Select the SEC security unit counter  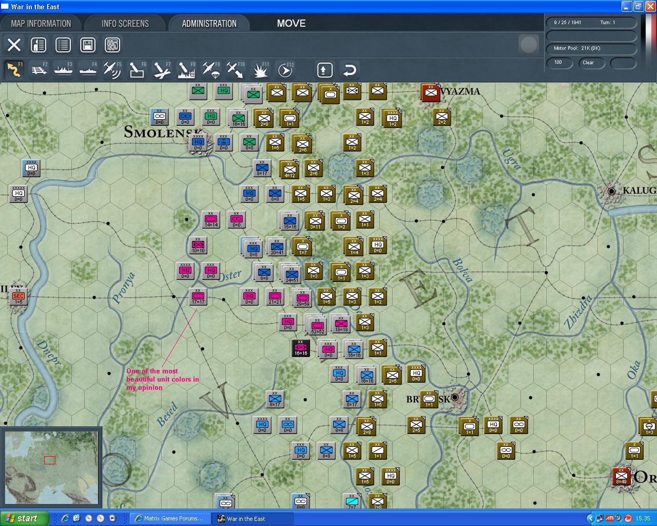[18, 296]
